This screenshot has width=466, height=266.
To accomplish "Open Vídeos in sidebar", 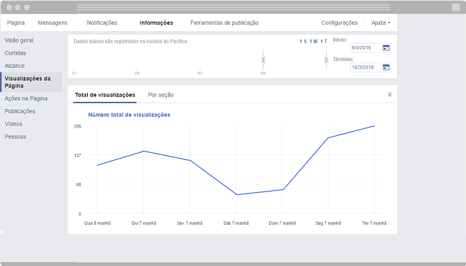I will tap(13, 124).
